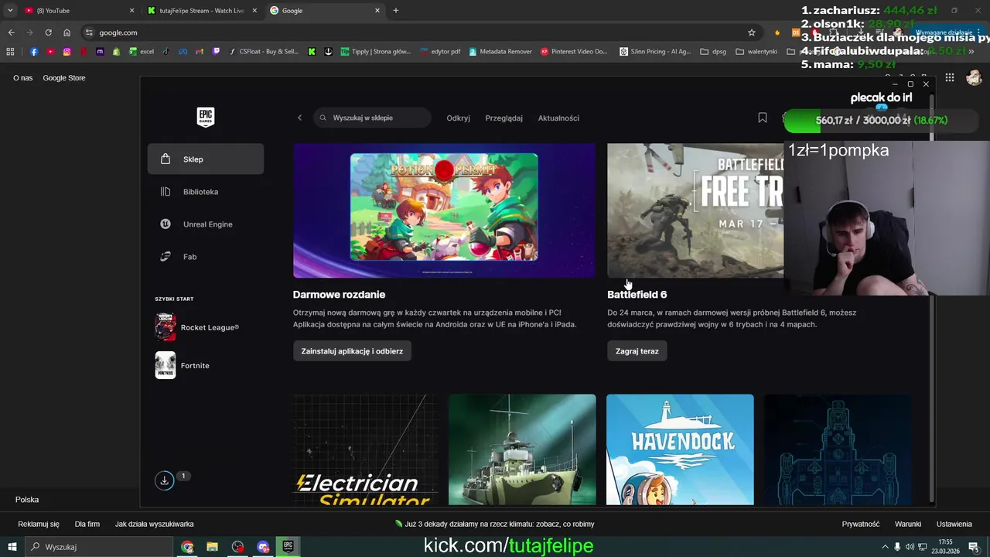990x557 pixels.
Task: Switch to the Przeglądaj tab
Action: click(x=504, y=118)
